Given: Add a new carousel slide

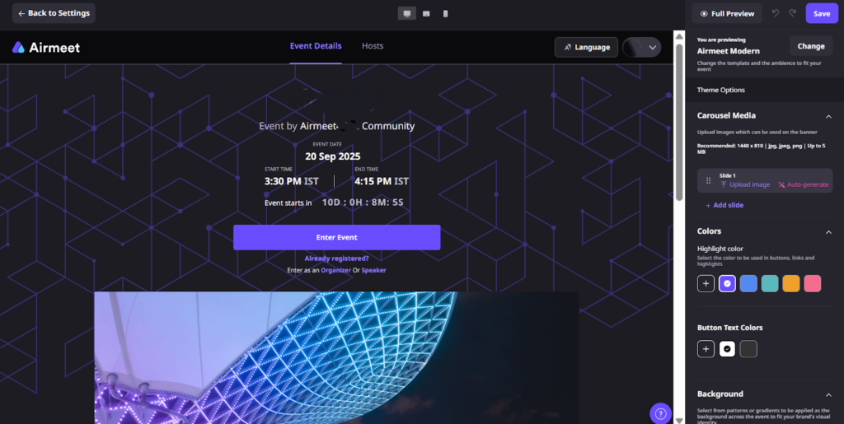Looking at the screenshot, I should click(x=724, y=205).
